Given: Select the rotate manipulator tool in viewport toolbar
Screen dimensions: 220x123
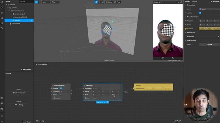Looking at the screenshot, I should click(99, 2).
